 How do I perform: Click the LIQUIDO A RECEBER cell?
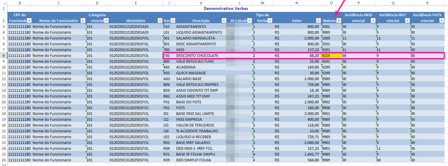pos(201,137)
